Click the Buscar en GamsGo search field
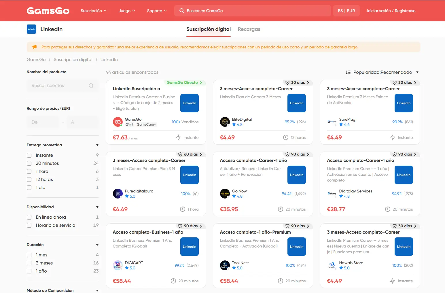This screenshot has width=445, height=293. coord(253,11)
